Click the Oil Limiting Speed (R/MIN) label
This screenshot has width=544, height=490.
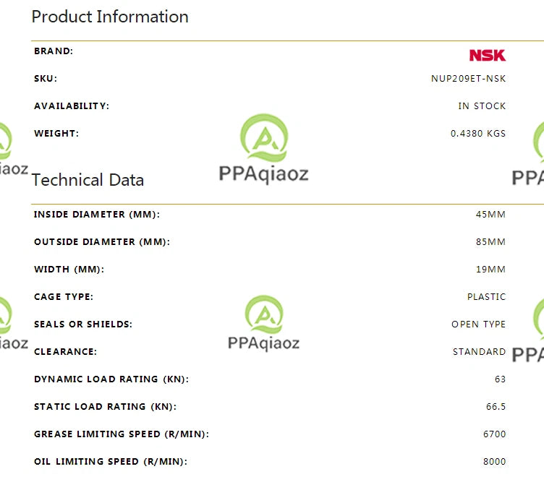(111, 462)
